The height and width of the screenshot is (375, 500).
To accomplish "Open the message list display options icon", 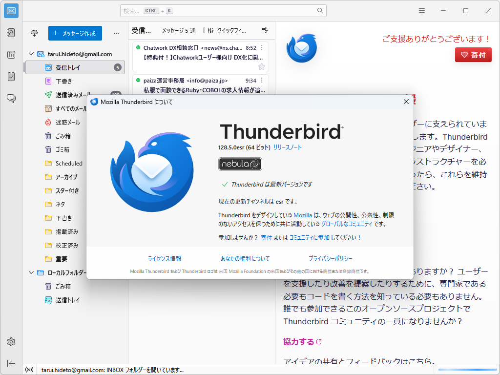I will [264, 30].
